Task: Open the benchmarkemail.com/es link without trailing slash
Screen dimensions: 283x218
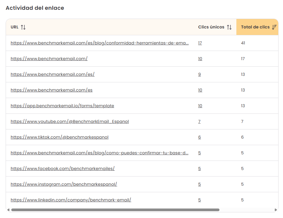Action: click(x=51, y=90)
